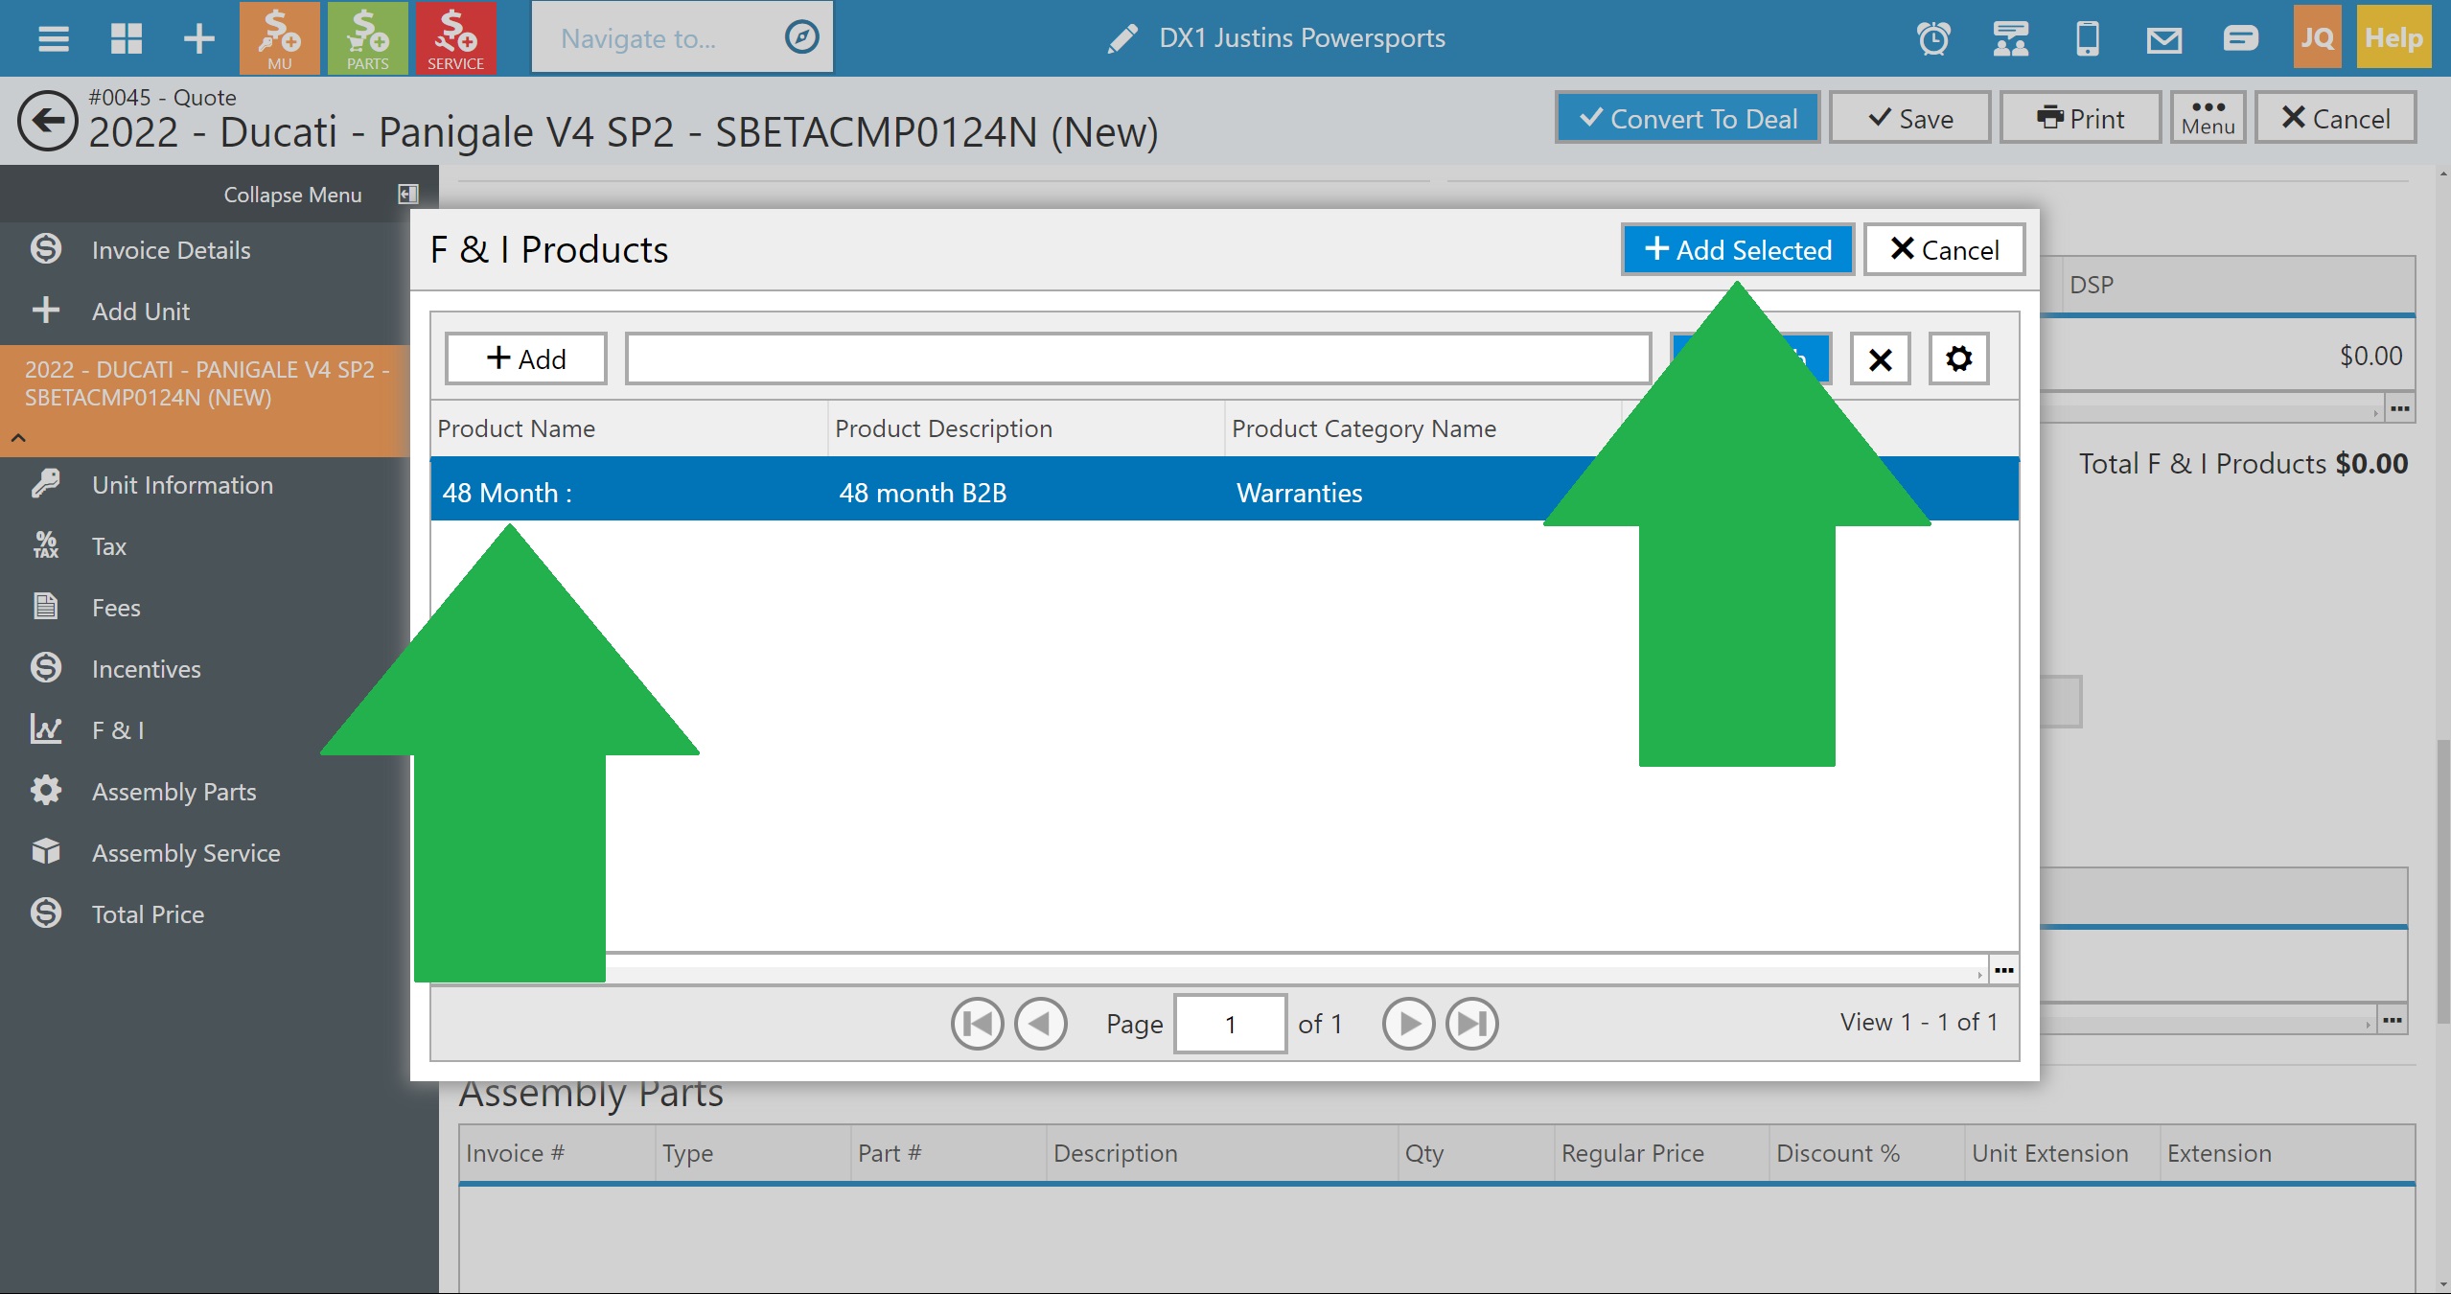This screenshot has width=2451, height=1294.
Task: Click the PARTS invoice icon
Action: click(x=367, y=38)
